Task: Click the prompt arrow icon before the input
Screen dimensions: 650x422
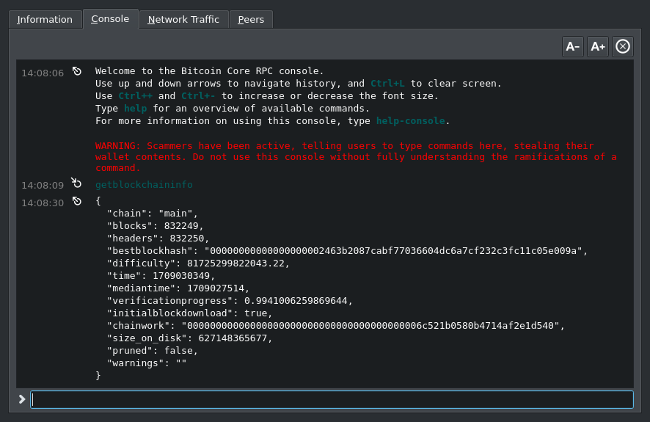Action: point(22,399)
